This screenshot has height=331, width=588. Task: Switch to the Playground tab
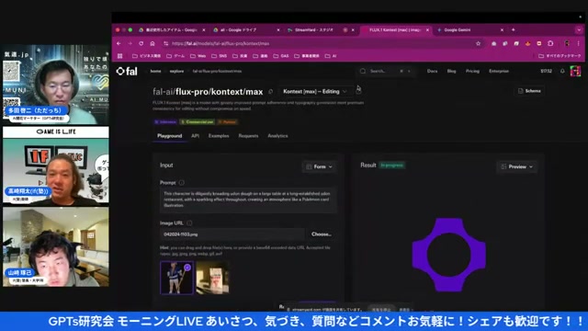[x=169, y=136]
